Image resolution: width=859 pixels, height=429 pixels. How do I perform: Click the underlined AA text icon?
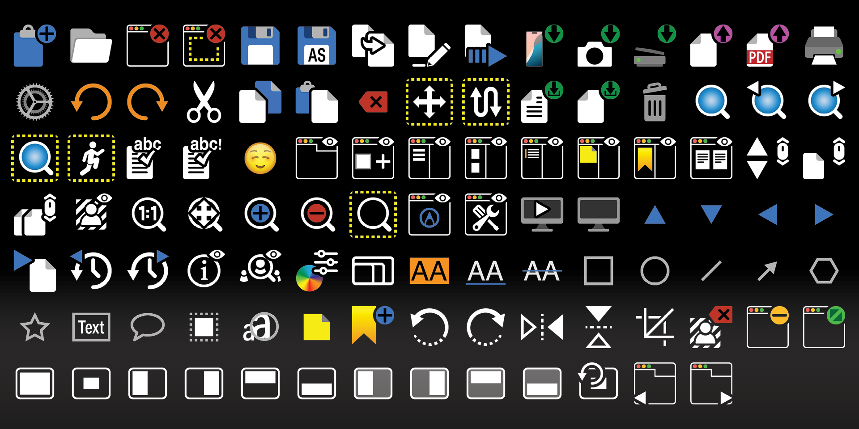pos(486,272)
